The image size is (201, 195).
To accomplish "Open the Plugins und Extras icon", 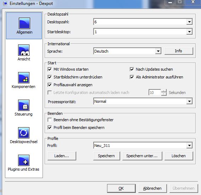I will click(24, 160).
